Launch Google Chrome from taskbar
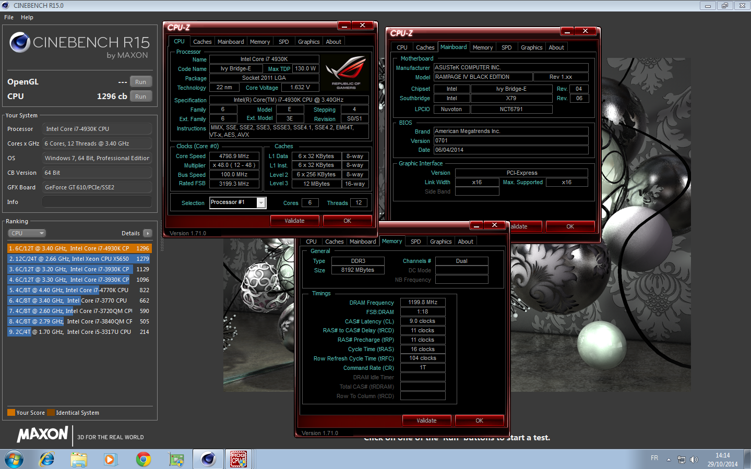This screenshot has width=751, height=469. point(143,459)
